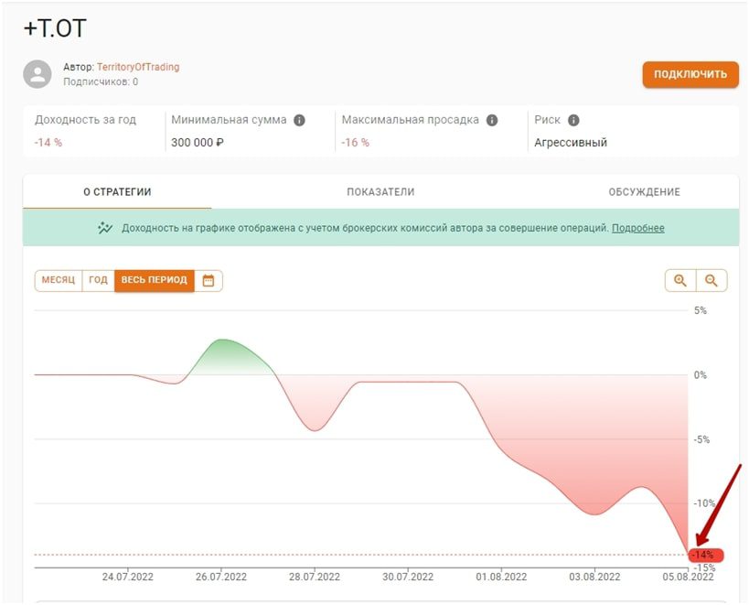Zoom in on the chart
The width and height of the screenshot is (749, 605).
[680, 280]
